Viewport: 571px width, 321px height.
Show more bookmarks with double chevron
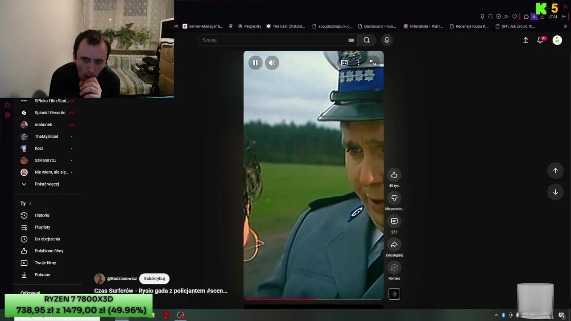tap(566, 26)
